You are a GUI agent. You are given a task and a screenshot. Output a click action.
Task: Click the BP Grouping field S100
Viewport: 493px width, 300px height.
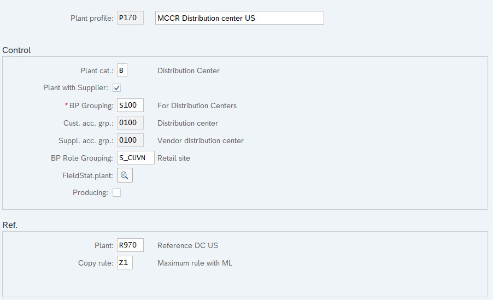tap(130, 105)
